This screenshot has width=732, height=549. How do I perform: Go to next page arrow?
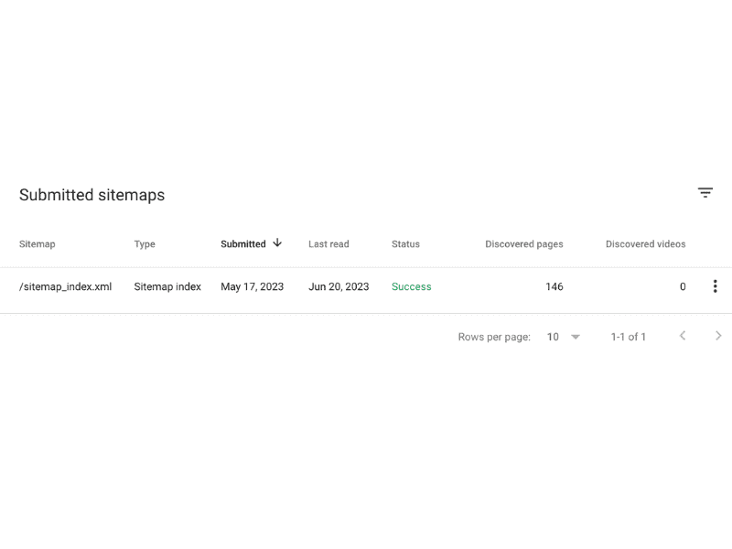point(718,336)
